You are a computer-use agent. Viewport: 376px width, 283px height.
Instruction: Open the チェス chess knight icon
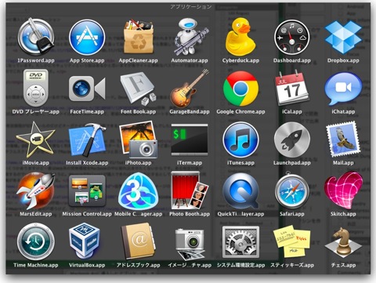(x=343, y=242)
